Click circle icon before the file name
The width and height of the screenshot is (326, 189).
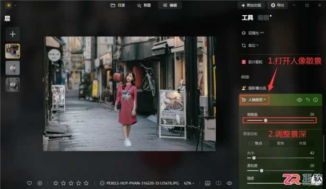pos(102,183)
